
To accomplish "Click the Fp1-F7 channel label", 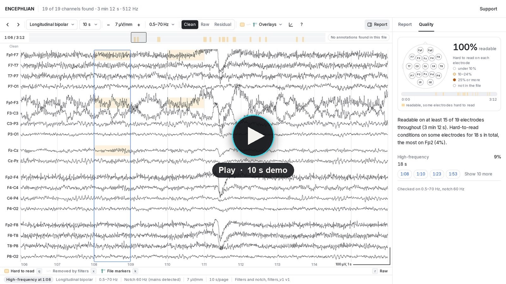I will point(12,55).
